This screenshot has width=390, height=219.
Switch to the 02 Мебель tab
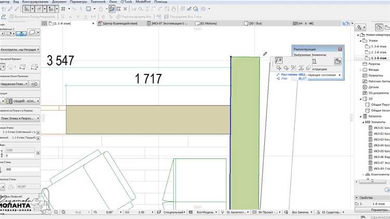pyautogui.click(x=206, y=23)
